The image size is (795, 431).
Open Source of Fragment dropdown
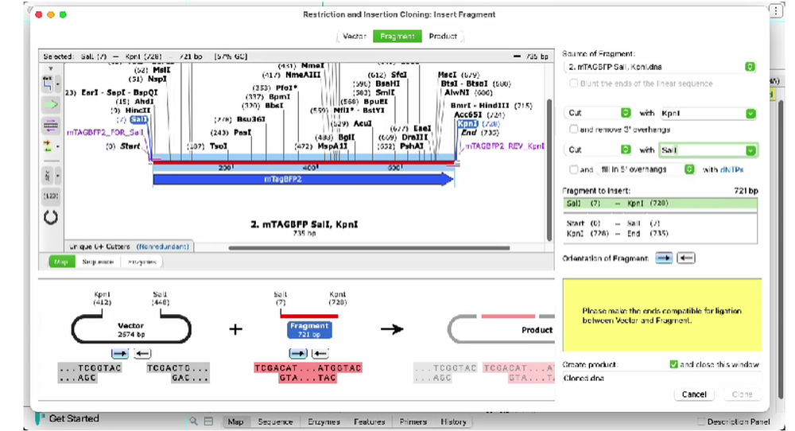pyautogui.click(x=660, y=67)
